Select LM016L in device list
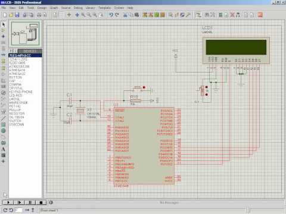Screen dimensions: 286x214 point(26,99)
